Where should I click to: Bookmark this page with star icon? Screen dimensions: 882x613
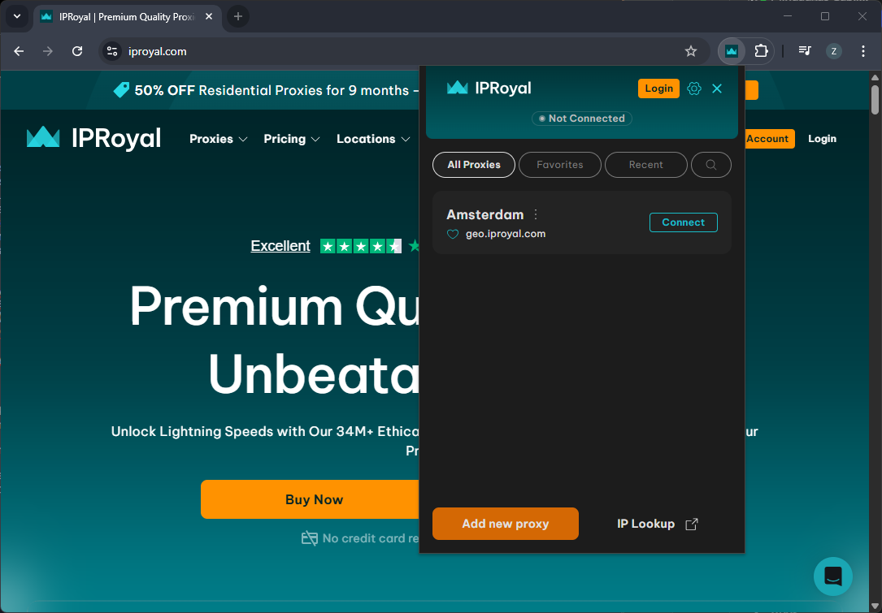tap(691, 51)
